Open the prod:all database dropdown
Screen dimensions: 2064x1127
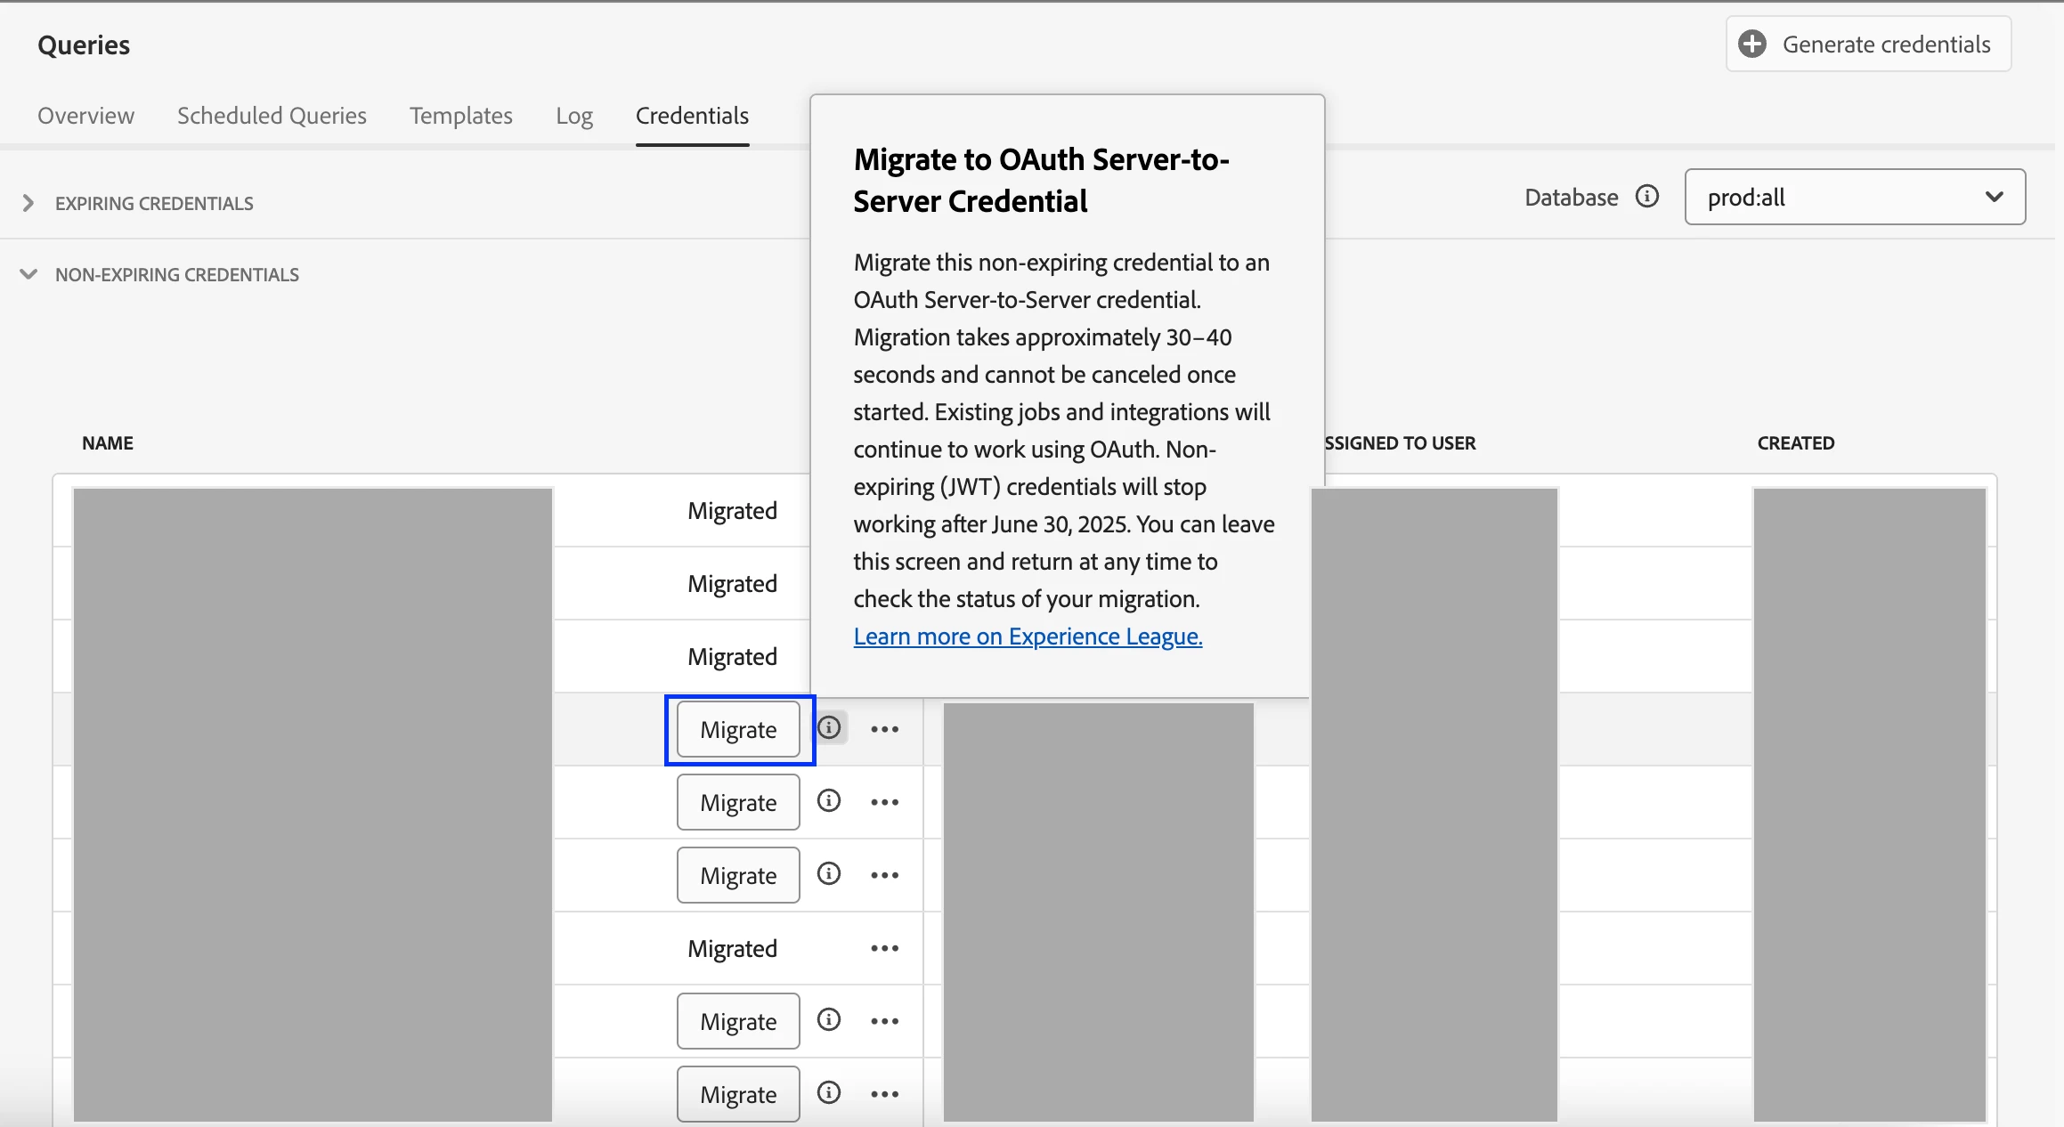(x=1854, y=197)
